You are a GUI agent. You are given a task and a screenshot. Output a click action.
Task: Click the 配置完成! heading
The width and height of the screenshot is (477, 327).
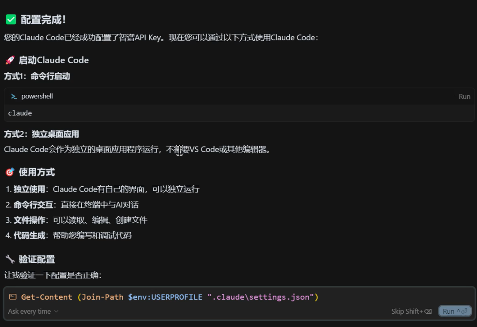coord(43,20)
